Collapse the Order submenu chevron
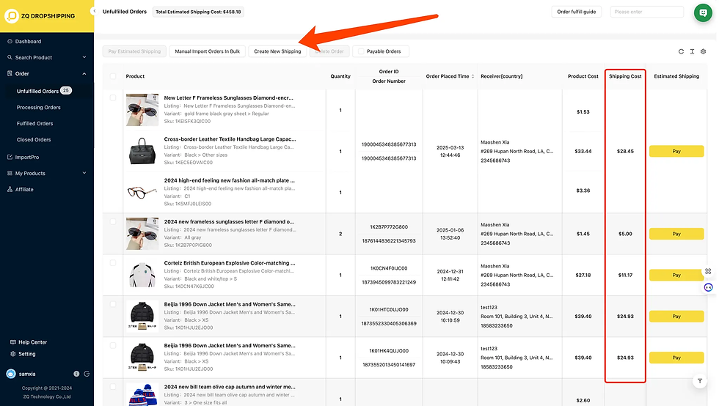 point(84,73)
